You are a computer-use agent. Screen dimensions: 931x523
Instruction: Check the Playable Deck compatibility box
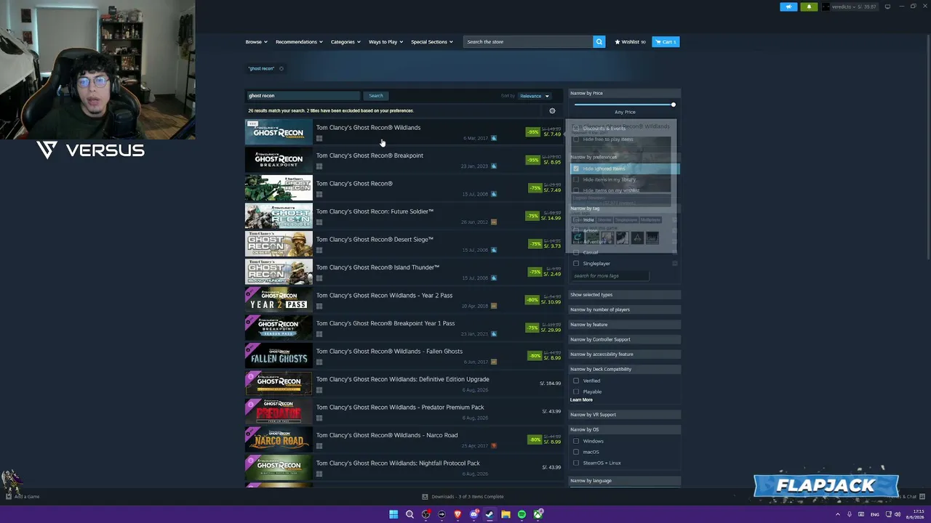click(576, 392)
